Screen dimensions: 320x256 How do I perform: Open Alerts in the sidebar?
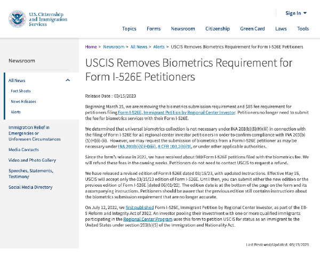15,112
